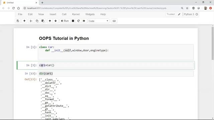Click '__getattribute__' in the output list
The width and height of the screenshot is (214, 120).
point(55,106)
